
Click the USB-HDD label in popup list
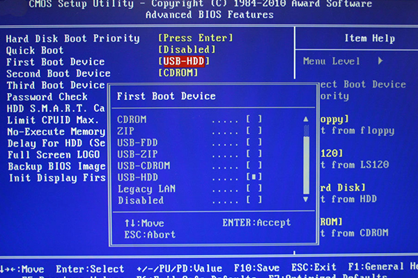click(137, 177)
